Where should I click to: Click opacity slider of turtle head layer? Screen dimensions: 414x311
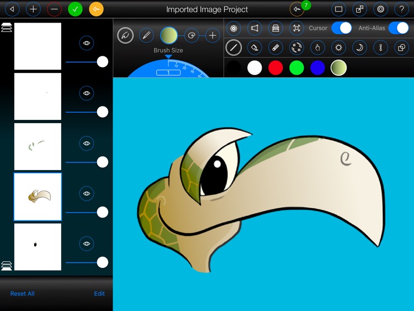(x=87, y=213)
